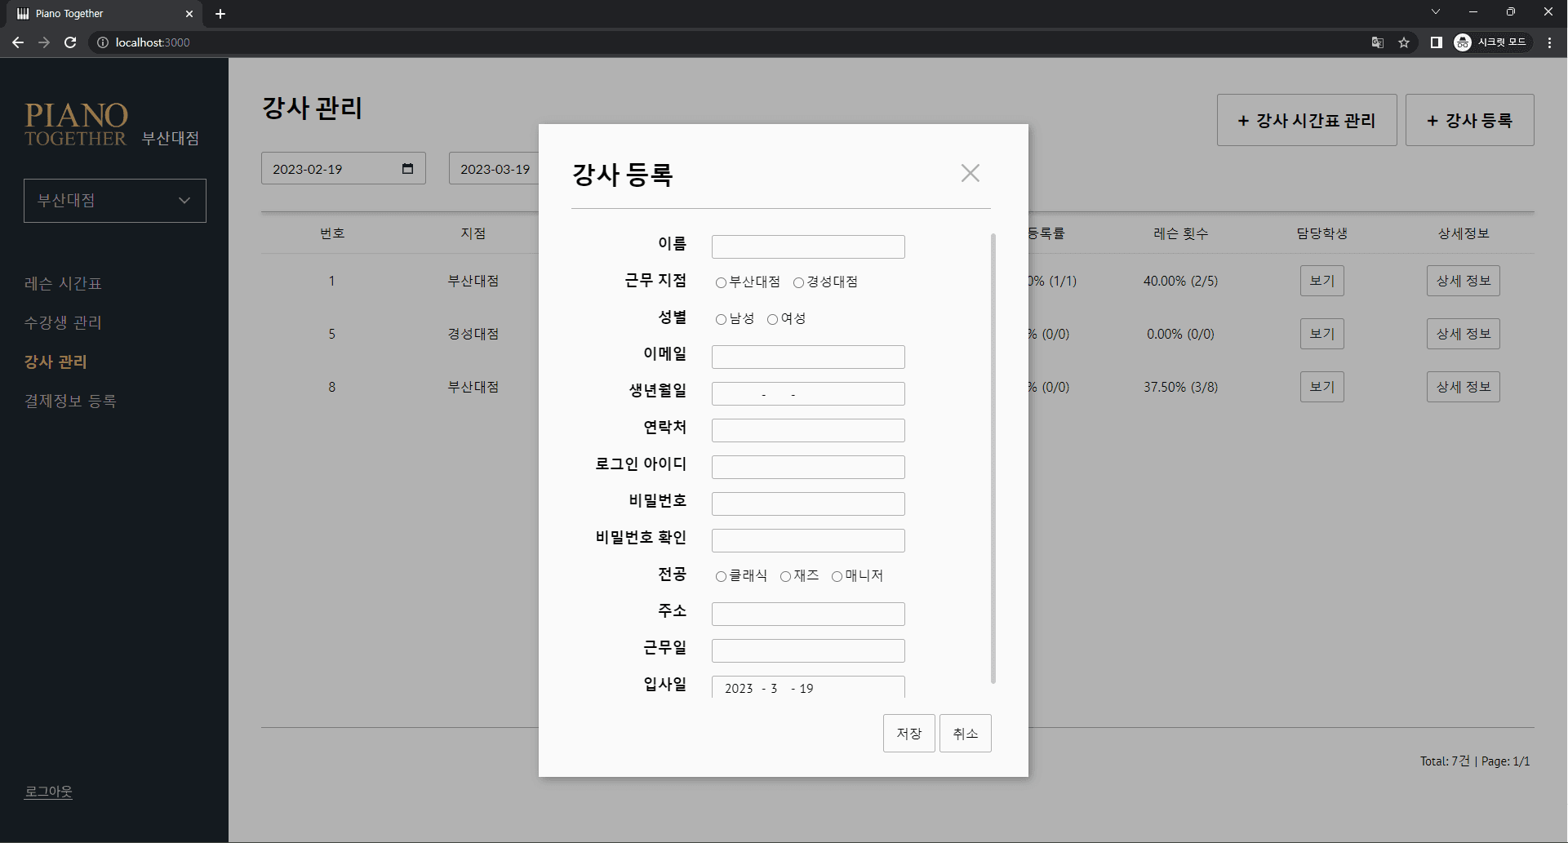Click 보기 for instructor number 8
Viewport: 1568px width, 843px height.
[1322, 387]
